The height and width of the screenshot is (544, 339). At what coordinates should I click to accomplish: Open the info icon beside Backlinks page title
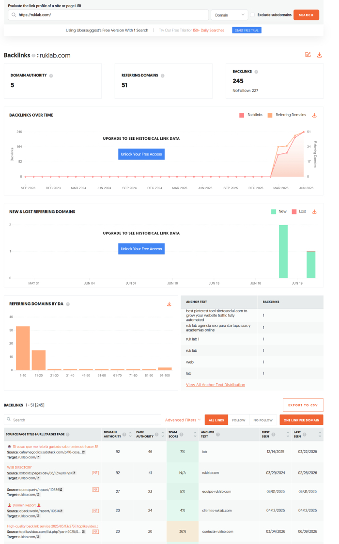(x=33, y=56)
